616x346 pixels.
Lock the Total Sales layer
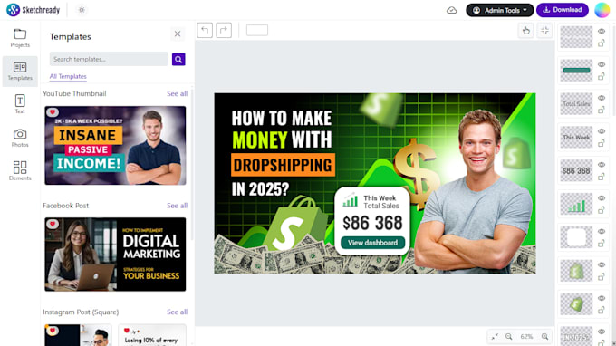[602, 110]
